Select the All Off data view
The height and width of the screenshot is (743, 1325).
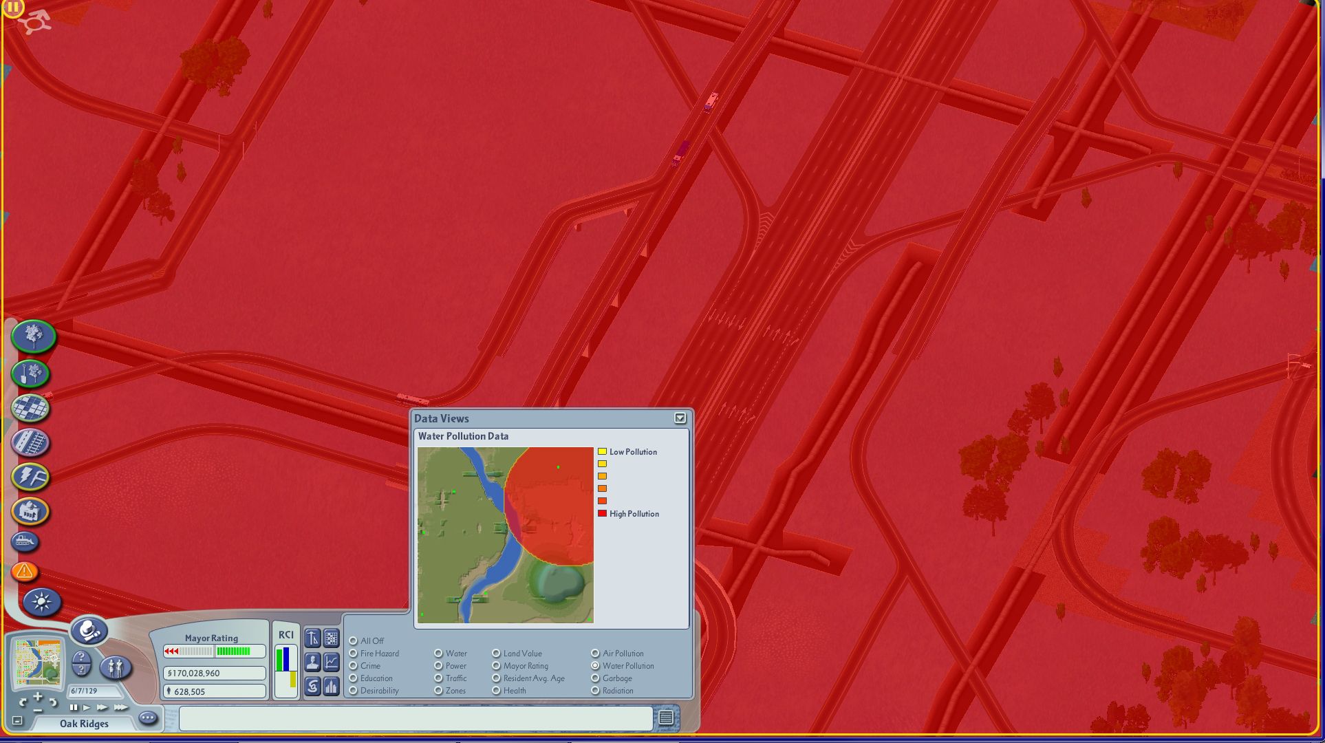click(367, 640)
